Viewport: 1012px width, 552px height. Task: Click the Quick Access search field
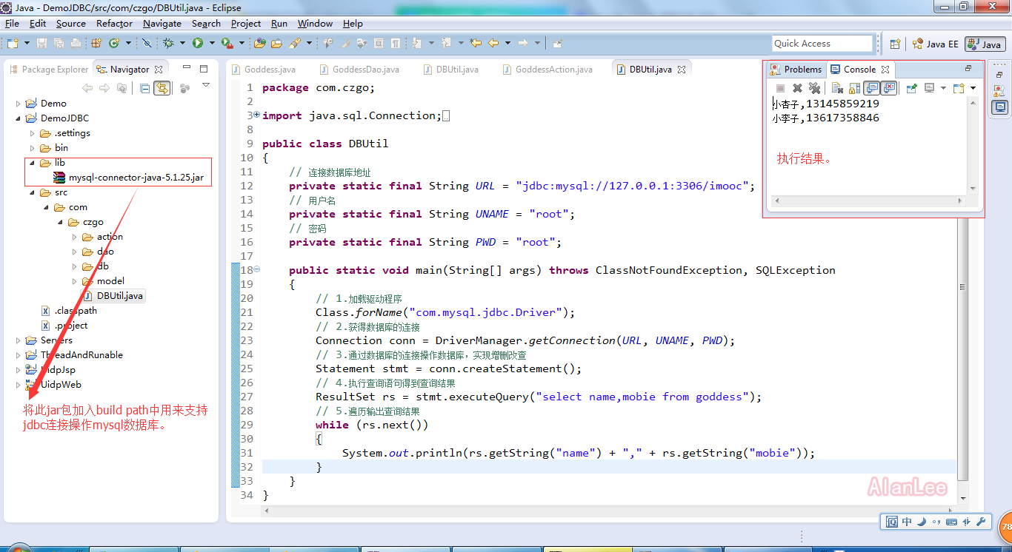click(x=822, y=44)
